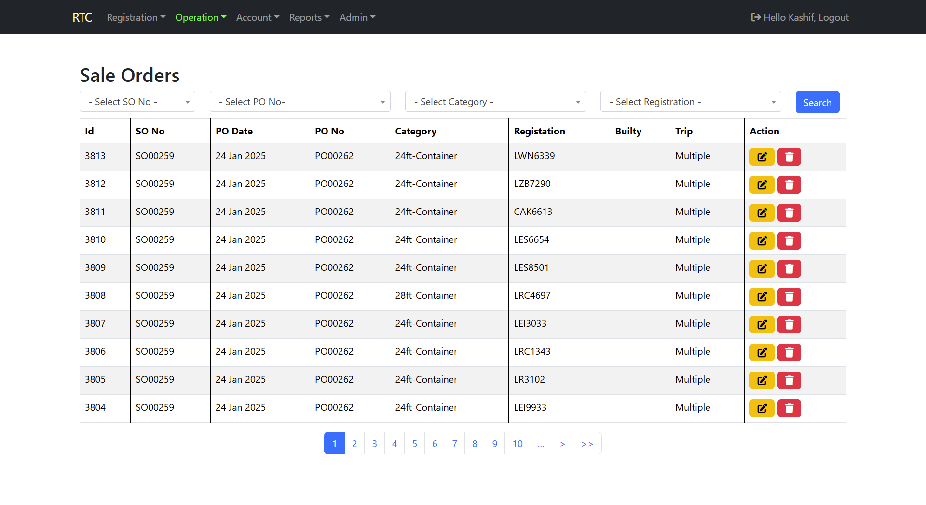Delete order 3806 with registration LRC1343
Image resolution: width=926 pixels, height=505 pixels.
tap(789, 352)
